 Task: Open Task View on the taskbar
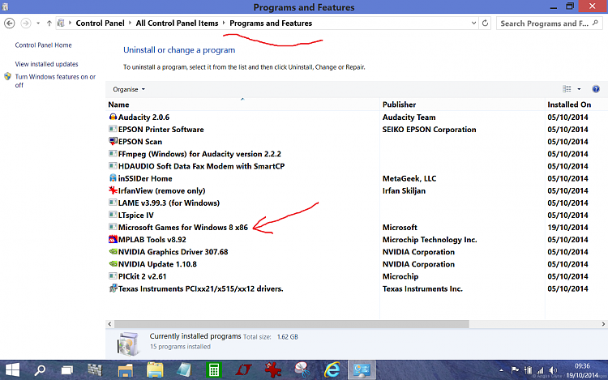pos(67,370)
